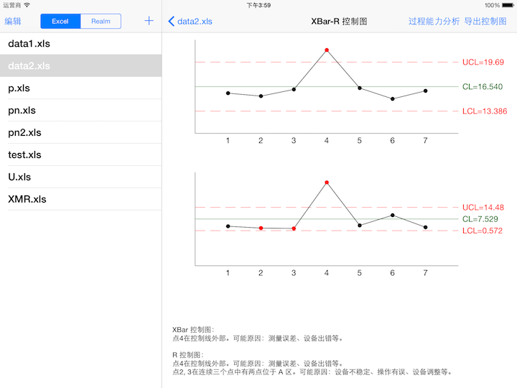This screenshot has width=517, height=388.
Task: Tap the UCL=19.69 label
Action: 483,62
